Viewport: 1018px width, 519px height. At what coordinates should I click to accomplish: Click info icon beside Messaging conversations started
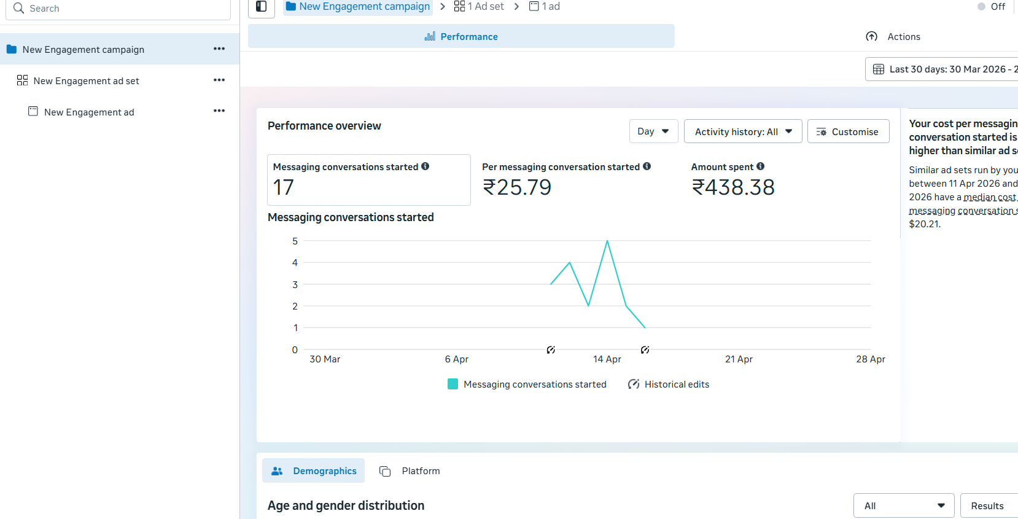point(425,166)
